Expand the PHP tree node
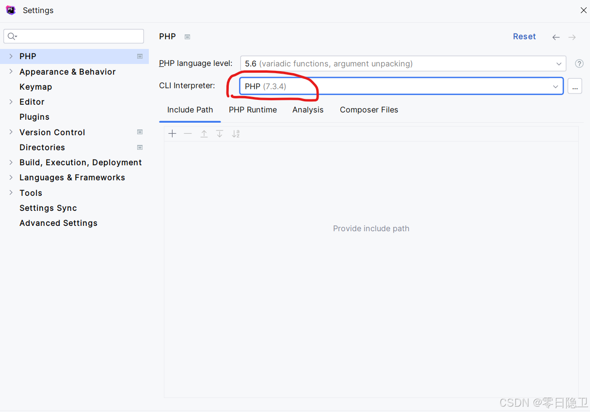This screenshot has width=590, height=412. coord(11,56)
